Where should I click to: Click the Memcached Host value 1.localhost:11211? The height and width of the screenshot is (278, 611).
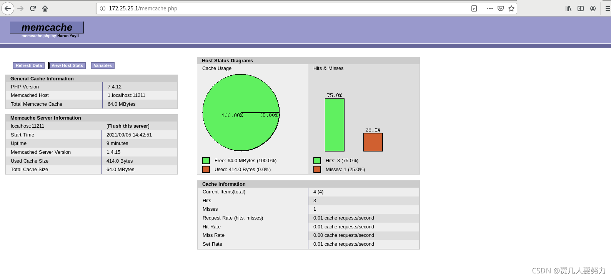tap(127, 95)
